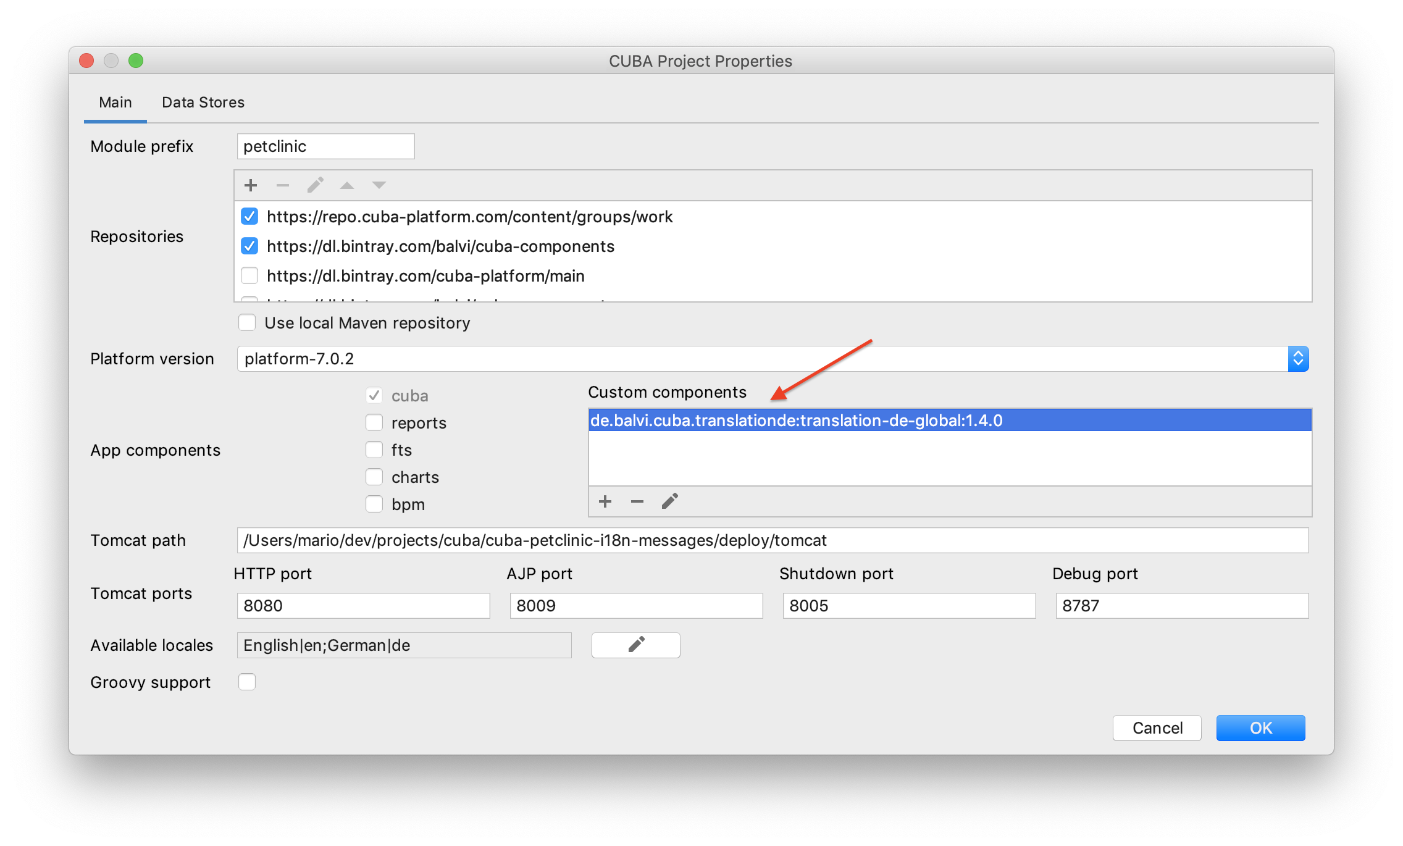Expand the platform version dropdown
Screen dimensions: 1403x846
point(1299,358)
